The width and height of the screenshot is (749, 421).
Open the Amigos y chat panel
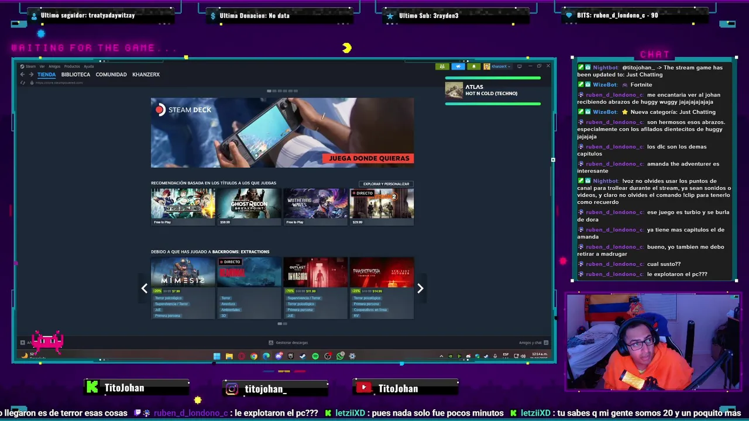tap(533, 343)
